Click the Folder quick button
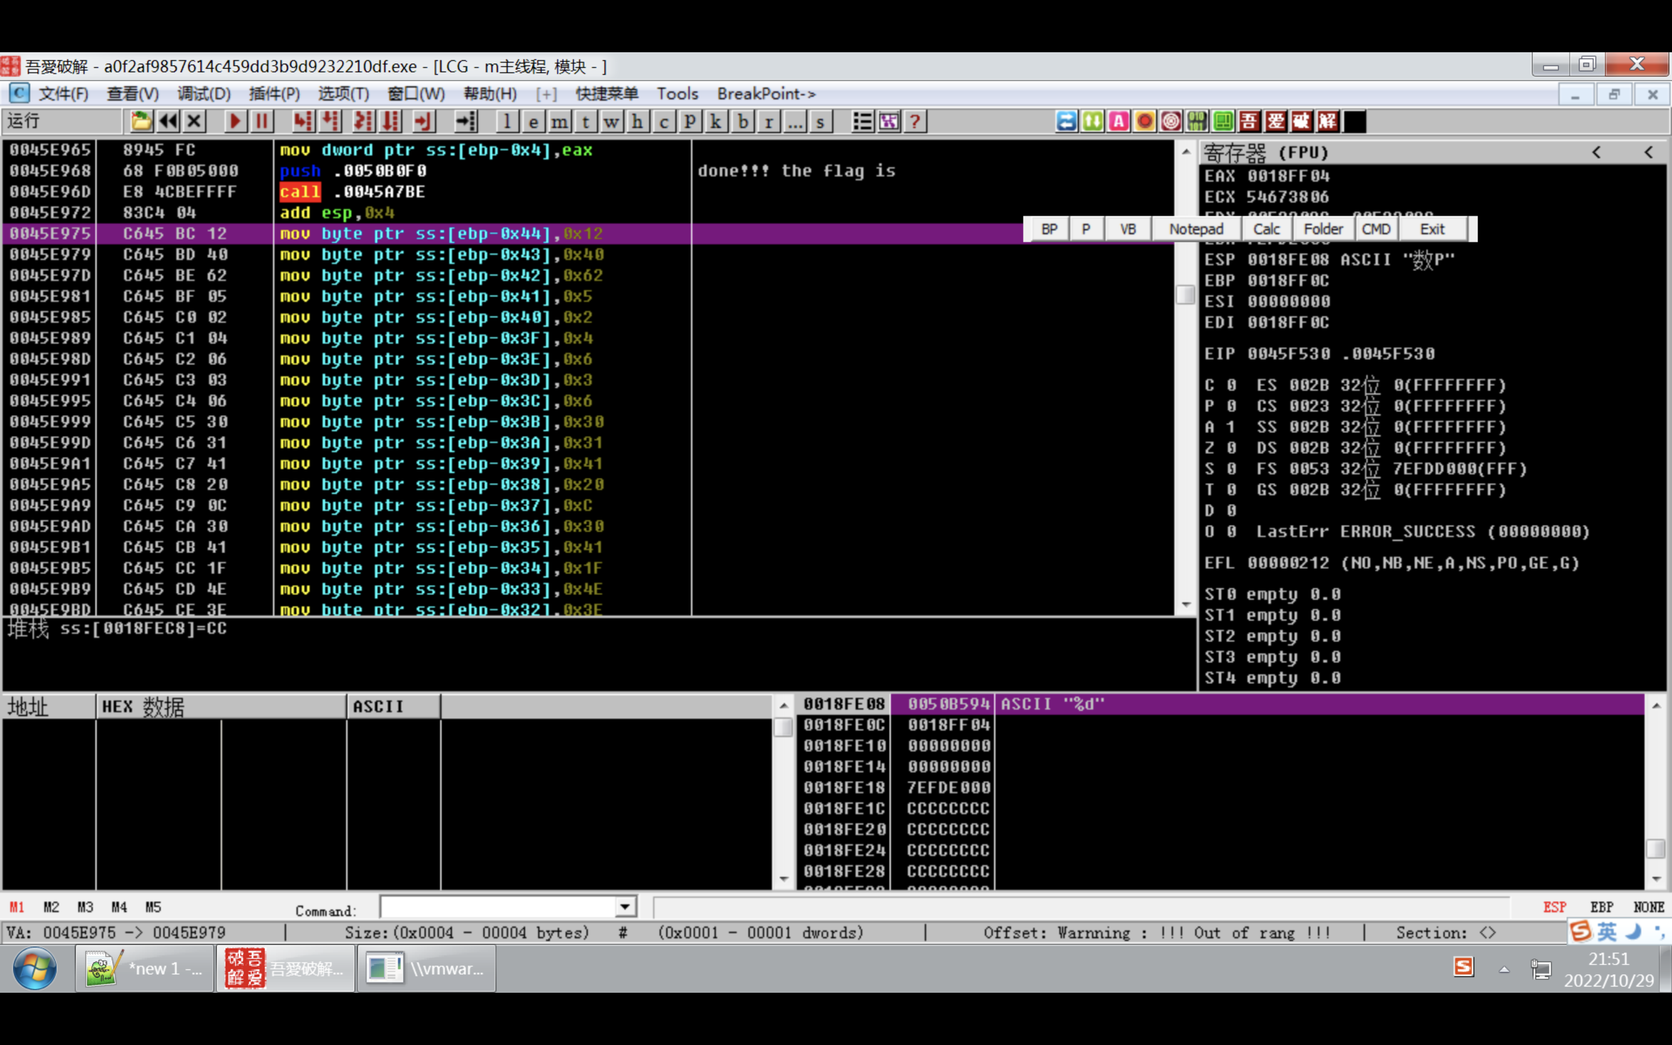The width and height of the screenshot is (1672, 1045). click(x=1323, y=229)
